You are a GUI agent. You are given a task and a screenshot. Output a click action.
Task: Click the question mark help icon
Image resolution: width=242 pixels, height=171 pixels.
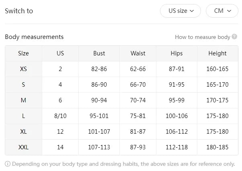pos(234,37)
